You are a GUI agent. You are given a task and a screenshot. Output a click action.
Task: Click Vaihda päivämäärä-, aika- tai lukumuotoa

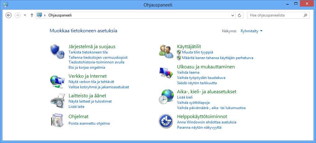[x=211, y=108]
